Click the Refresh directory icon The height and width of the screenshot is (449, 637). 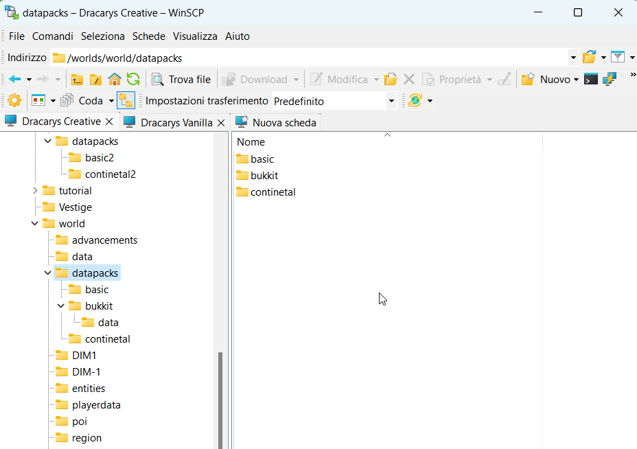[133, 80]
